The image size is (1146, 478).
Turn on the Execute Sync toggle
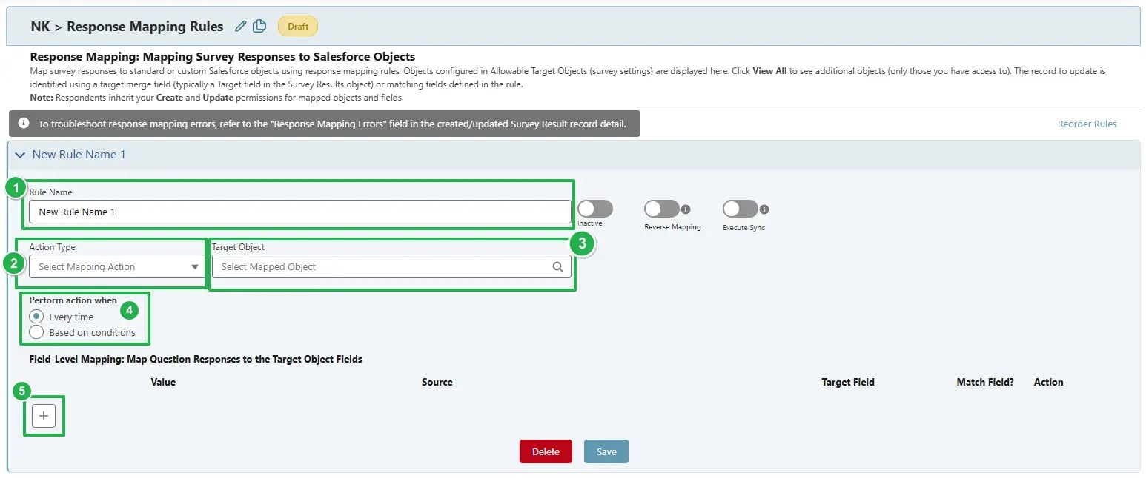pyautogui.click(x=741, y=209)
